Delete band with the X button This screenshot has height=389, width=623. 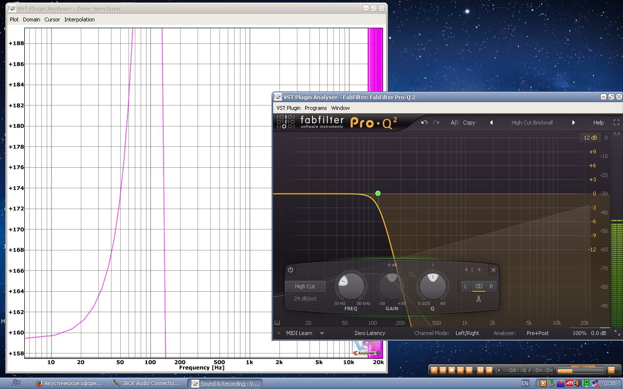click(x=493, y=270)
